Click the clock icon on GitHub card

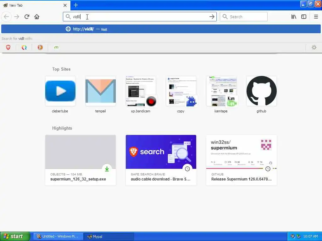pos(268,169)
